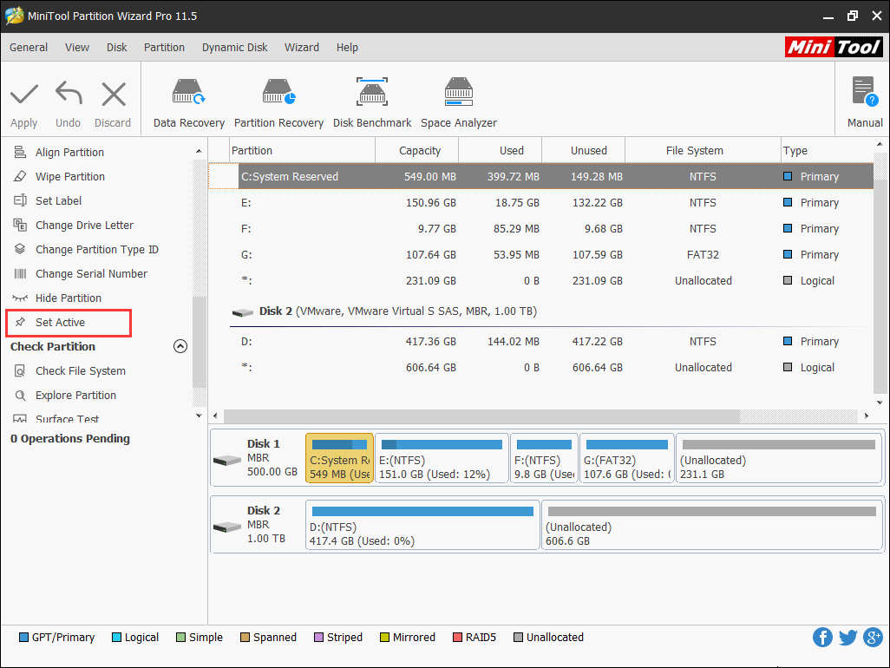Select 231.1 GB unallocated block in disk map

[779, 459]
